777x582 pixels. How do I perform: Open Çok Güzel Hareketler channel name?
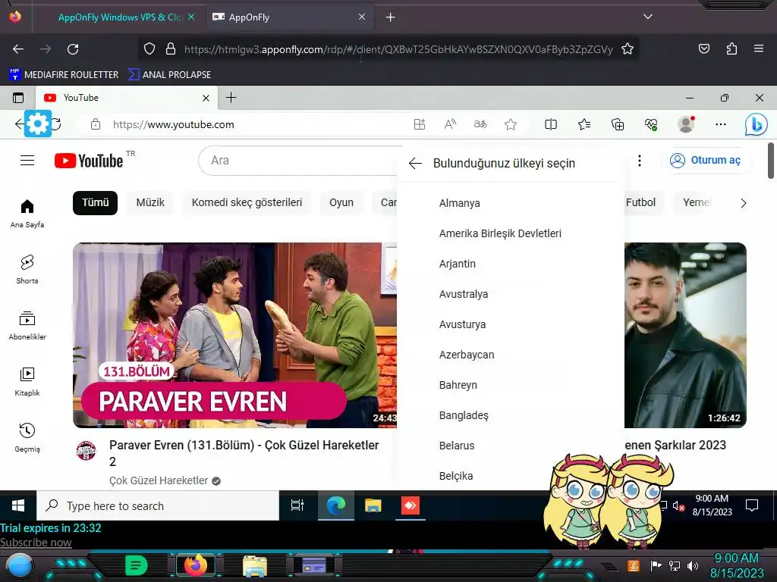(x=159, y=480)
